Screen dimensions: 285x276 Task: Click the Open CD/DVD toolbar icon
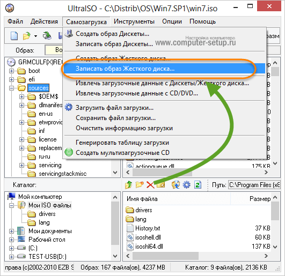tap(47, 36)
